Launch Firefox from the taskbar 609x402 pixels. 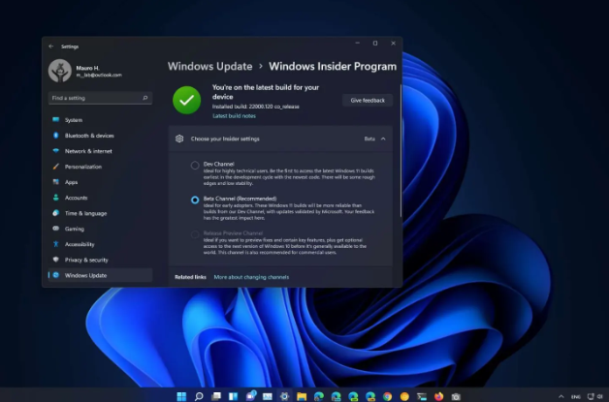point(439,396)
